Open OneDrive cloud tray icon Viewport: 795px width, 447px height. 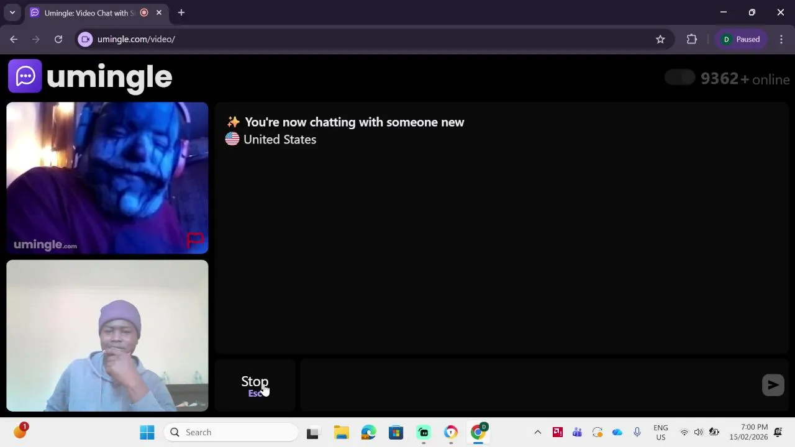pos(617,432)
